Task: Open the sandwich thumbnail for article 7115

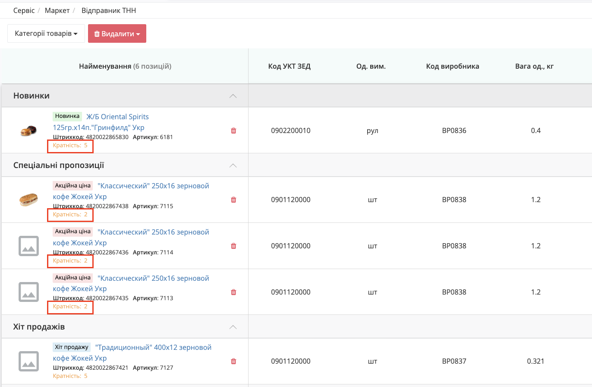Action: pos(29,200)
